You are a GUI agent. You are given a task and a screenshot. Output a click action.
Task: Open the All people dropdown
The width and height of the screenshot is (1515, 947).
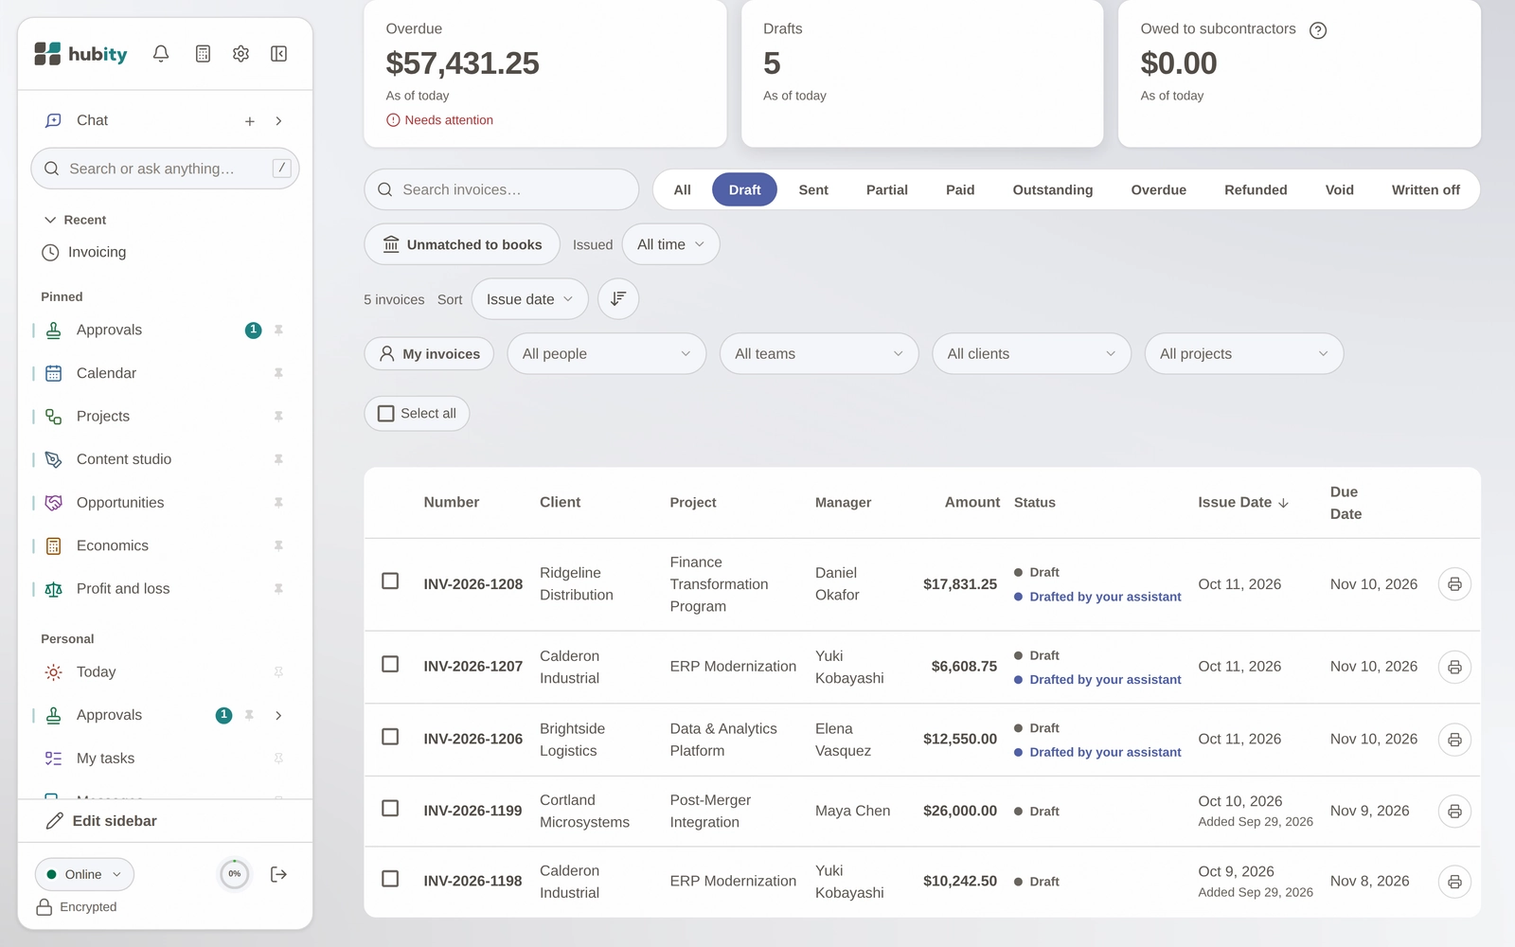tap(607, 354)
